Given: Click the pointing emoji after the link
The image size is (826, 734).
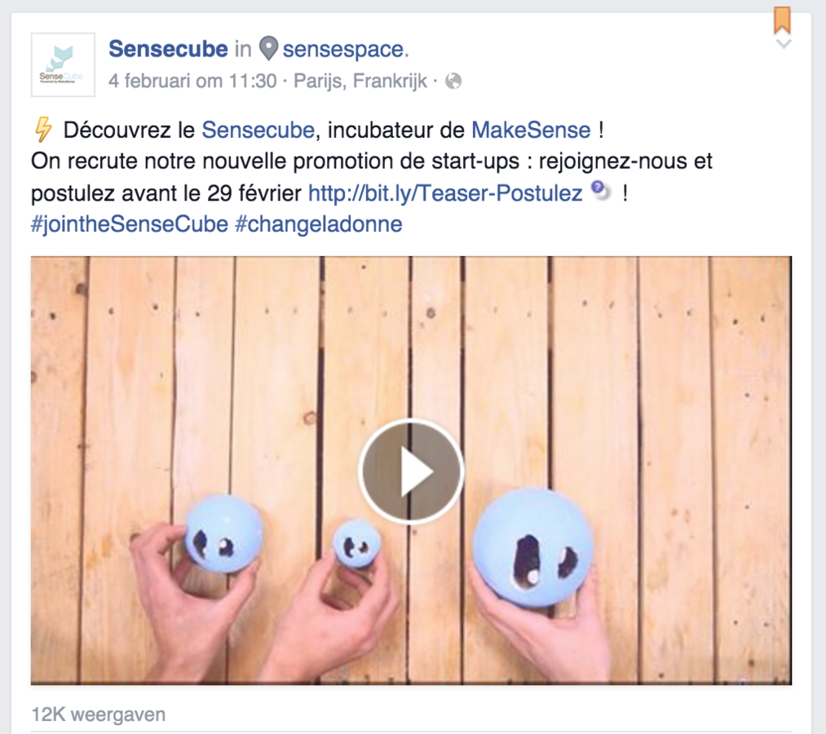Looking at the screenshot, I should [x=600, y=190].
